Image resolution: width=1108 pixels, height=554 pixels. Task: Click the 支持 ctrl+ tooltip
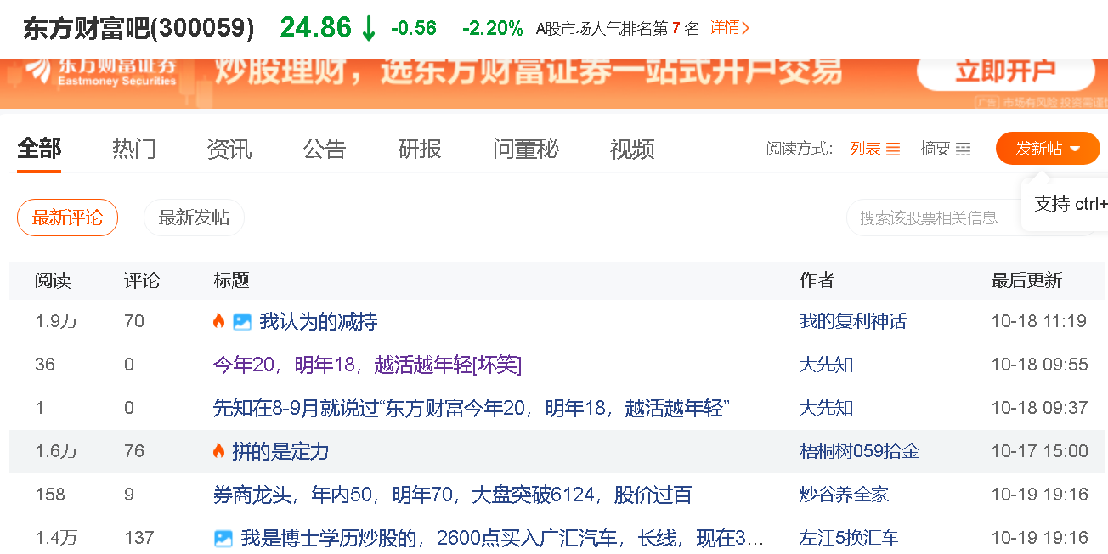[x=1065, y=204]
